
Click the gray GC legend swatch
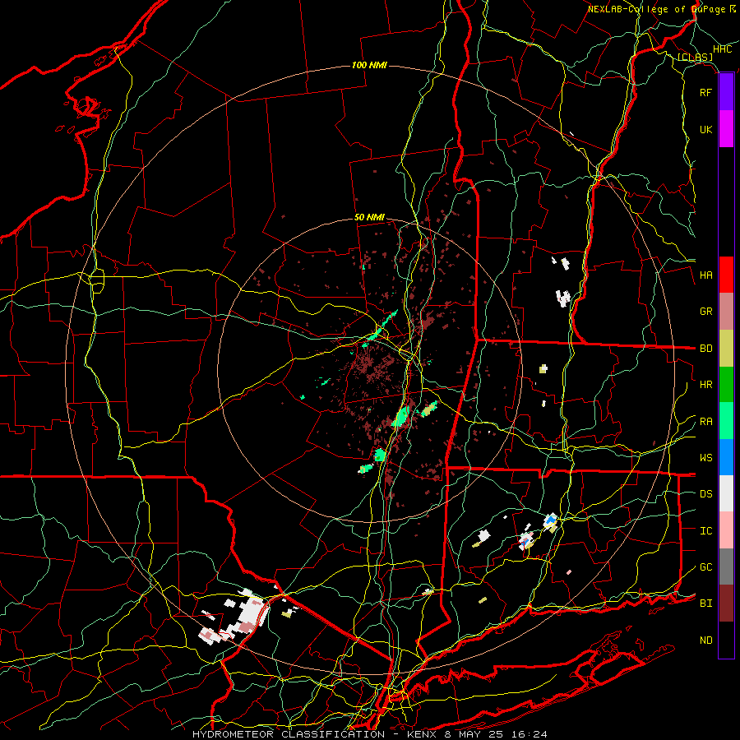(x=726, y=567)
